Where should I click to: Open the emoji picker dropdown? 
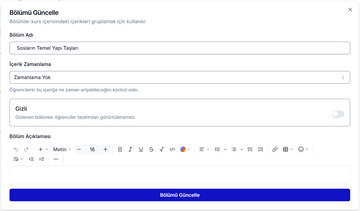coord(303,150)
